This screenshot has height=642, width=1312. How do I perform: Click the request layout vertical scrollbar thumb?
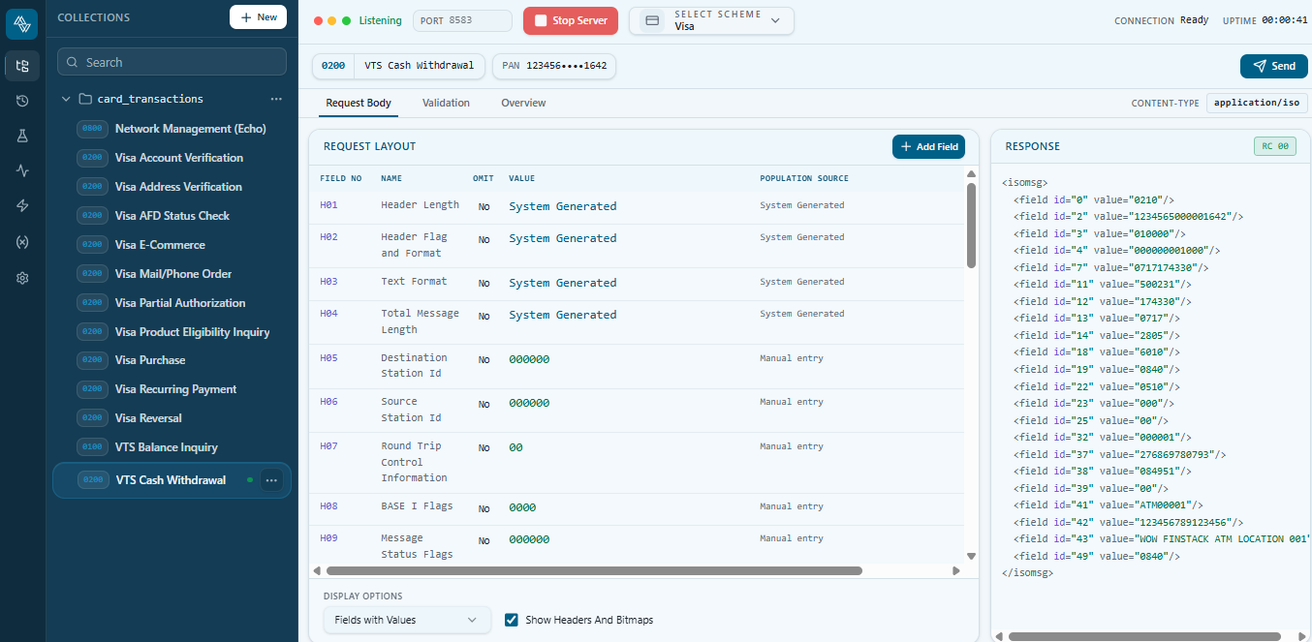pyautogui.click(x=972, y=225)
